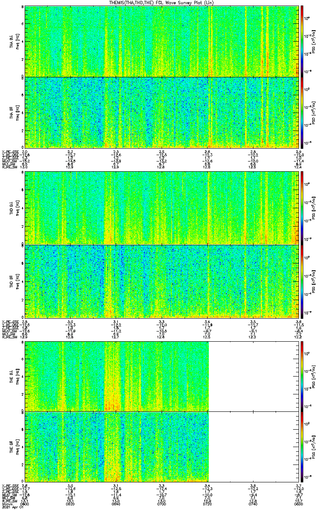This screenshot has width=319, height=510.
Task: Click the plot title THEMIS FGL Wave Survey Plot
Action: coord(162,3)
